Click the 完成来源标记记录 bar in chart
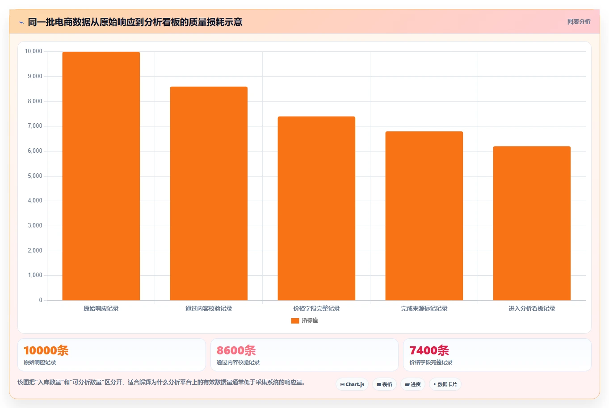Image resolution: width=609 pixels, height=408 pixels. [x=424, y=216]
